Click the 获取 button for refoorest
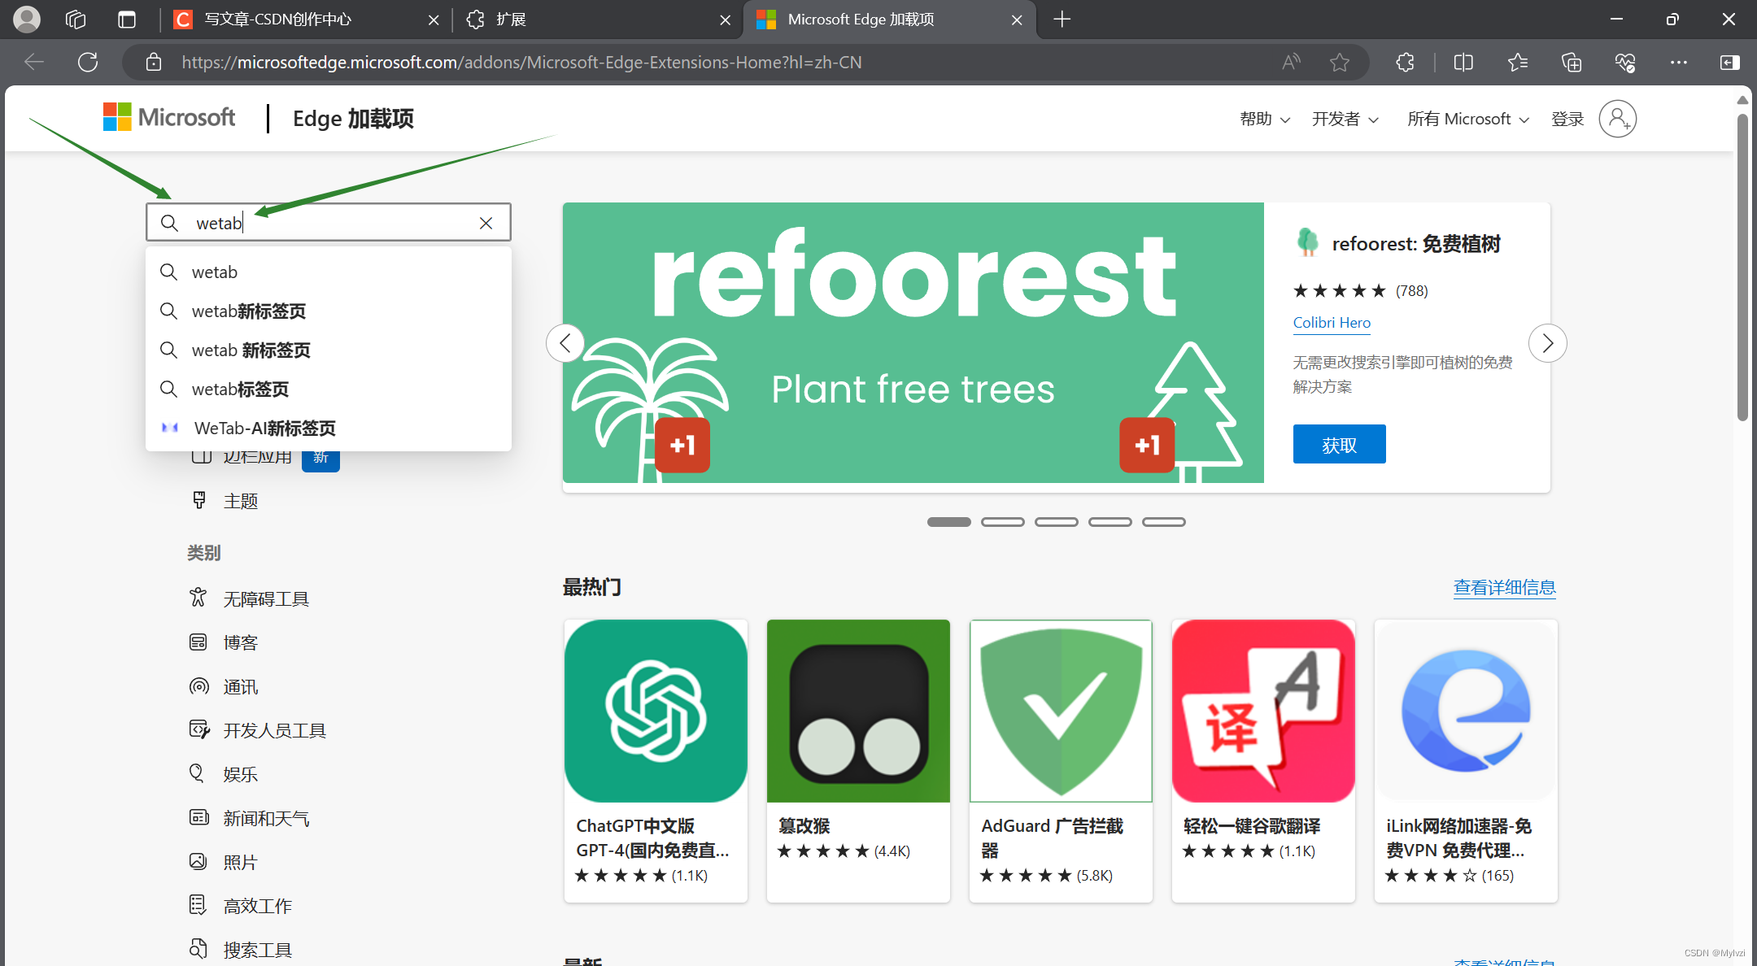Viewport: 1757px width, 966px height. [x=1339, y=445]
